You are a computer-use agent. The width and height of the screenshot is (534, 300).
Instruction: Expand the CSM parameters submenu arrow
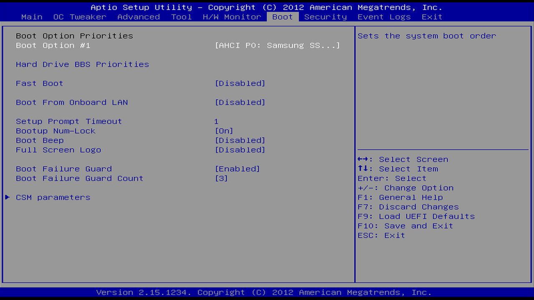pyautogui.click(x=8, y=197)
